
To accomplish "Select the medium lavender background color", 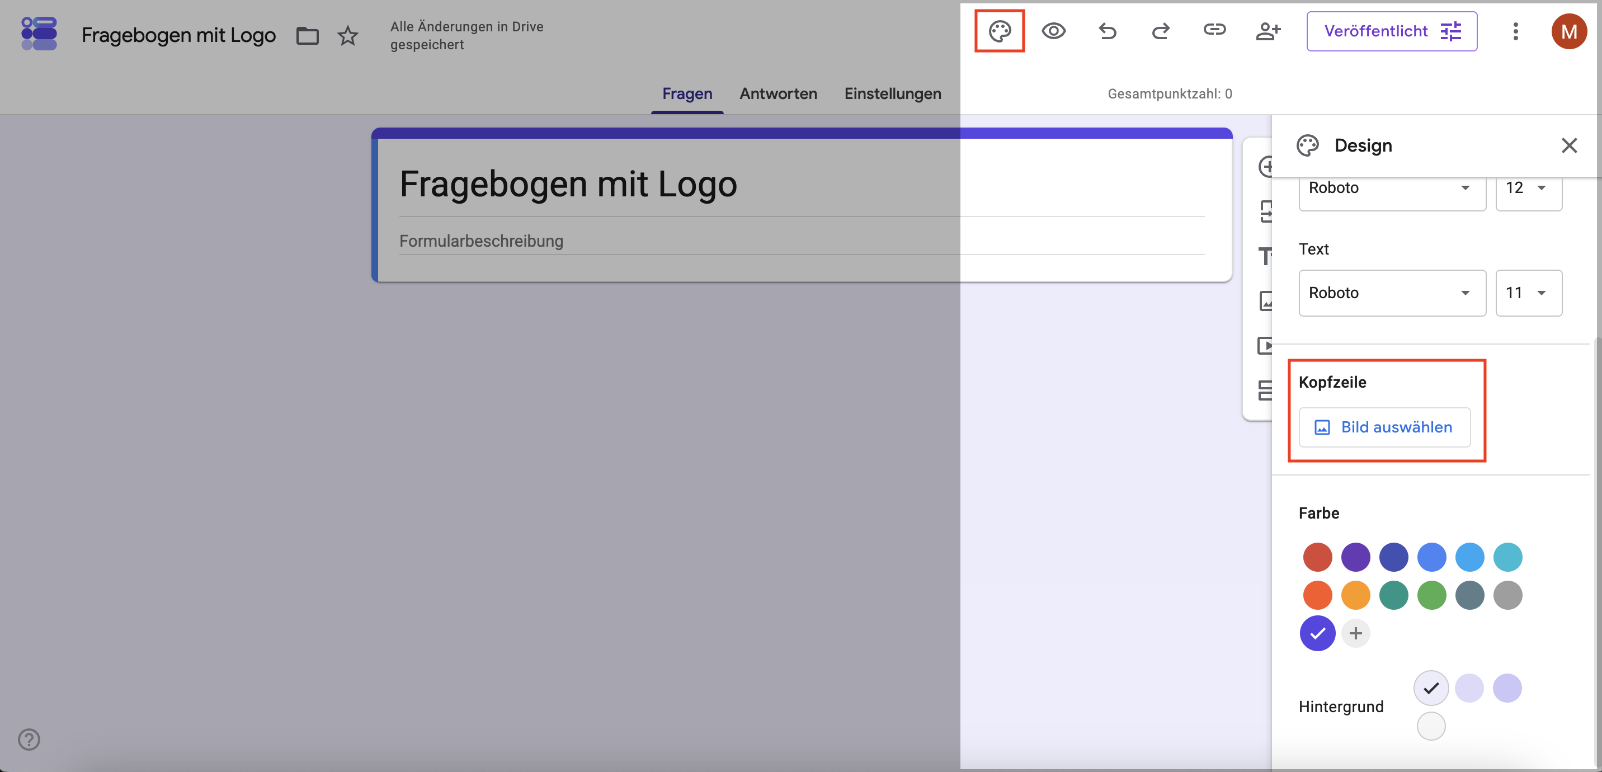I will 1469,688.
